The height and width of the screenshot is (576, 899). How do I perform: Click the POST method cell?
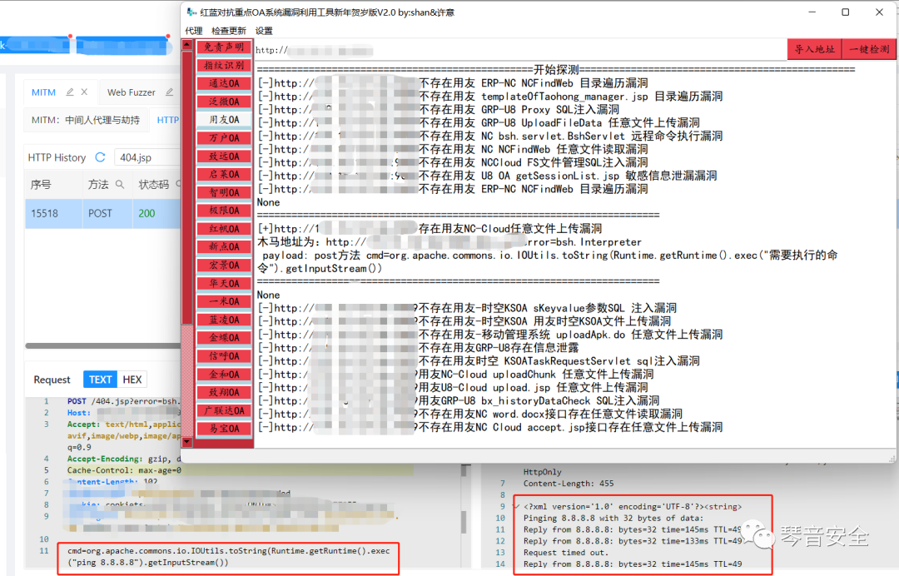101,213
